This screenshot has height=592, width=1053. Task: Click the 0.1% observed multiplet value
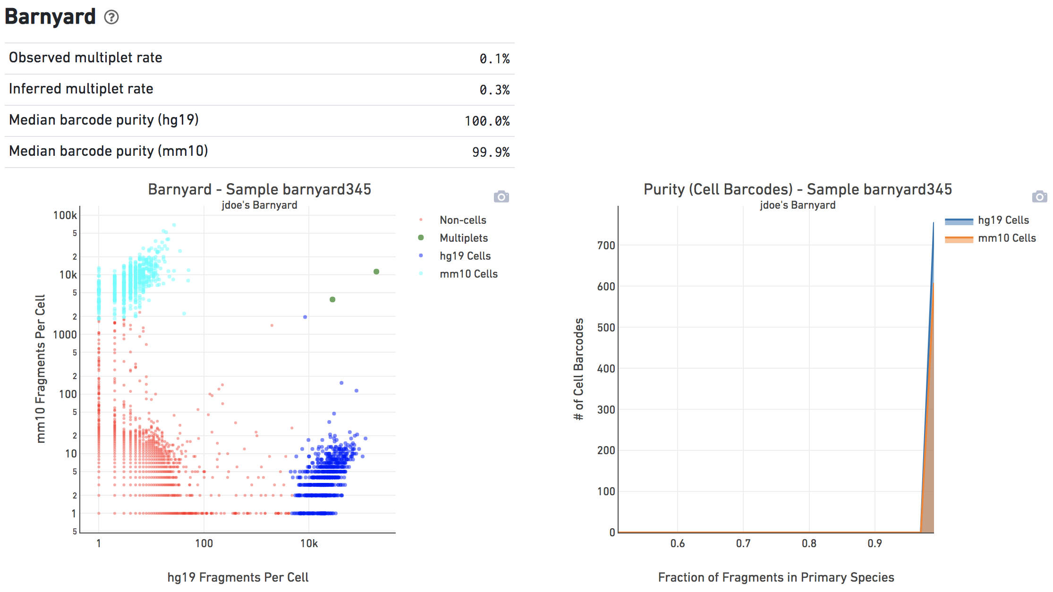pos(494,59)
